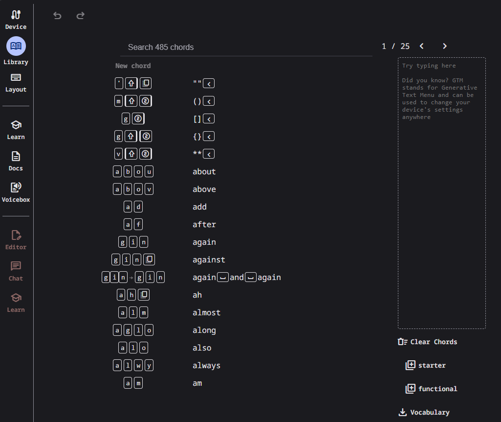Open the Chat sidebar item
Image resolution: width=501 pixels, height=422 pixels.
[x=16, y=271]
